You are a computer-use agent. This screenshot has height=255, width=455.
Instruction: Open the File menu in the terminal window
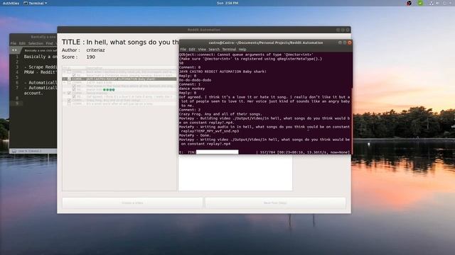click(x=183, y=50)
